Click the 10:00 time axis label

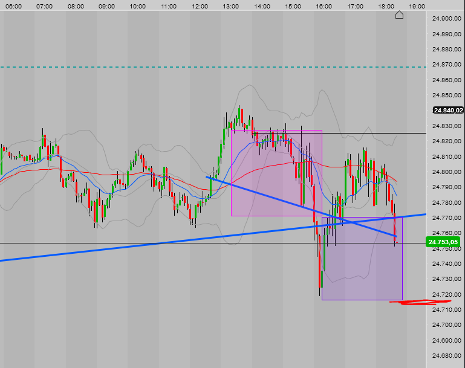pyautogui.click(x=138, y=6)
